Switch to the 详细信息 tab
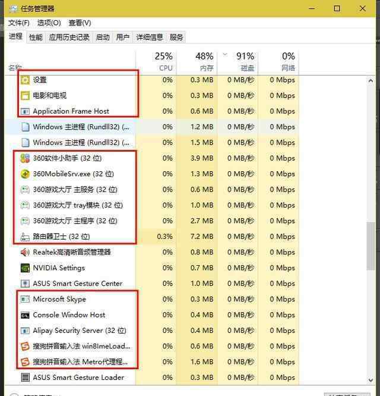380x396 pixels. pos(150,37)
